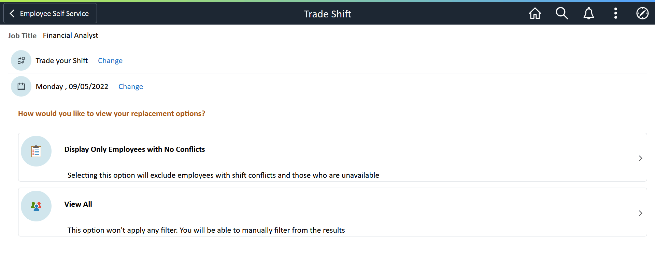
Task: Click the replacement options question heading
Action: (x=112, y=113)
